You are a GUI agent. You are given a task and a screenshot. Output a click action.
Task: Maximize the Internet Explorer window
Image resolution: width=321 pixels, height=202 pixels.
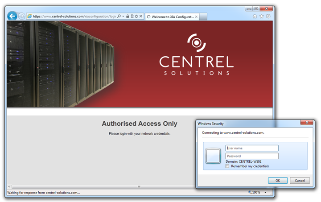tap(256, 8)
